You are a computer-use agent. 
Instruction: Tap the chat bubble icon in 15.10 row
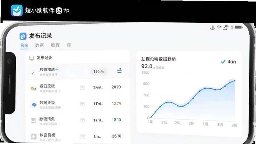pyautogui.click(x=34, y=121)
